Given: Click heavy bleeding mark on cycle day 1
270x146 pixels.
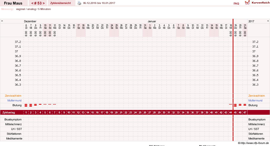Looking at the screenshot, I should (26, 105).
